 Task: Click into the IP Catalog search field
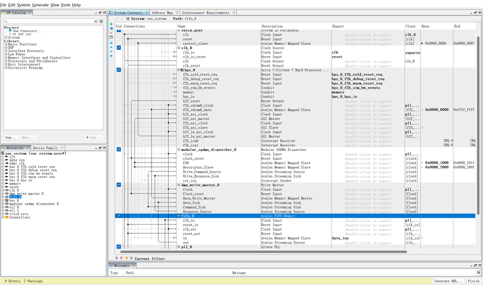pyautogui.click(x=48, y=21)
